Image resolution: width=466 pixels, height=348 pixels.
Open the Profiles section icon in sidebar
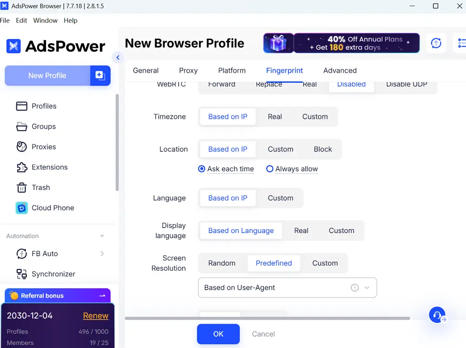pyautogui.click(x=21, y=106)
